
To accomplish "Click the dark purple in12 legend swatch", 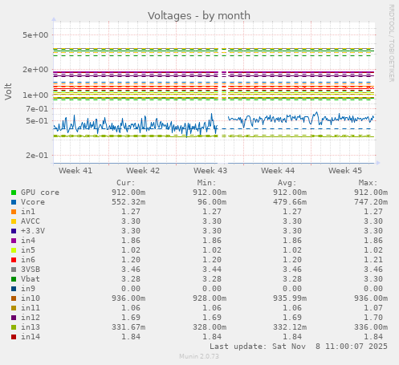I will (14, 318).
